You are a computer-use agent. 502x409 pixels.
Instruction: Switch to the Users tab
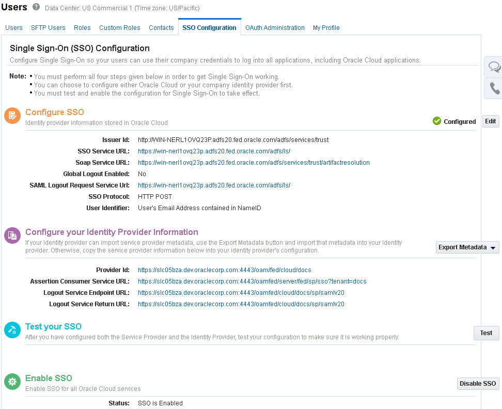coord(13,27)
